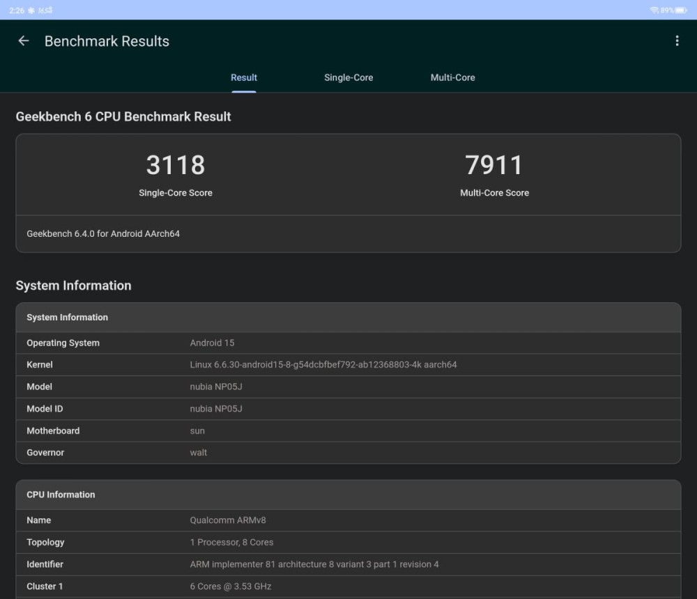
Task: Select the Linux 6.6.30 kernel version string
Action: coord(323,365)
